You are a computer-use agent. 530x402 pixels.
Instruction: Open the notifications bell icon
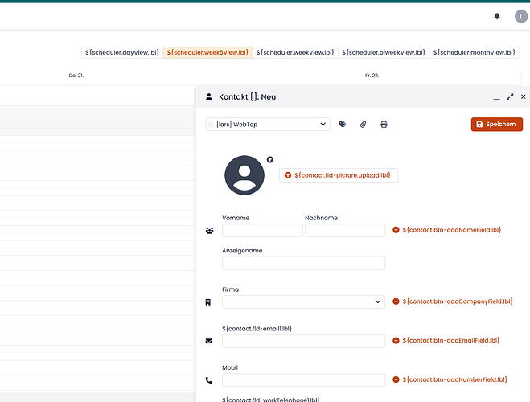[x=497, y=16]
